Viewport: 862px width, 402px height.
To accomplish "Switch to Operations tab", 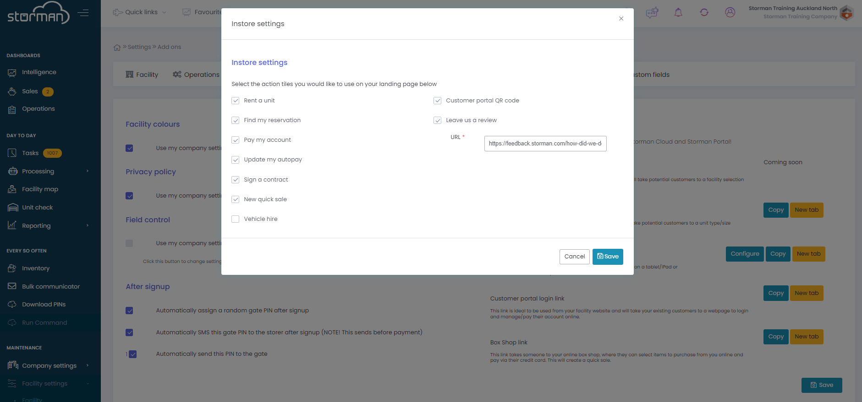I will (196, 75).
